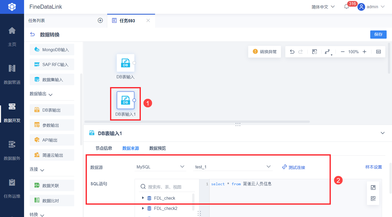Image resolution: width=392 pixels, height=217 pixels.
Task: Switch to the 任务列表 tab
Action: point(36,20)
